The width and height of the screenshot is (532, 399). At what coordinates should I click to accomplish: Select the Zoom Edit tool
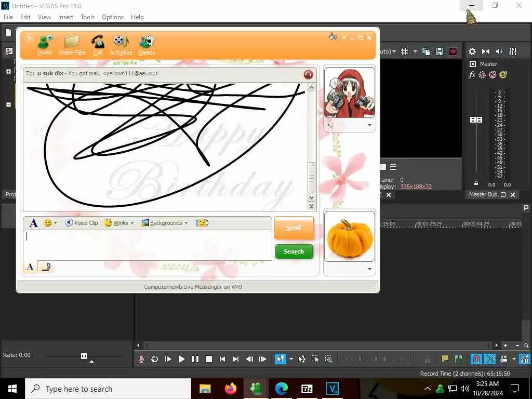[328, 359]
